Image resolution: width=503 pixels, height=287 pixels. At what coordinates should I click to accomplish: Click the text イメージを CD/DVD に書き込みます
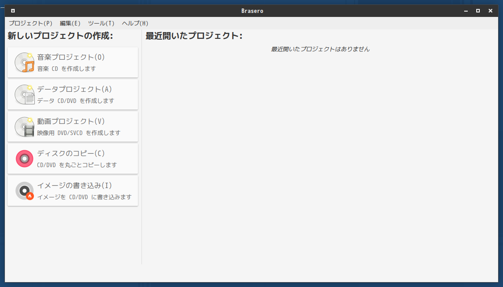pos(84,197)
